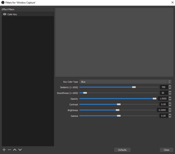175x154 pixels.
Task: Move filter down with down arrow icon
Action: [x=20, y=150]
